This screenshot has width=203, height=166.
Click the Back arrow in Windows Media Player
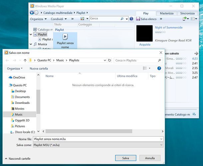click(x=32, y=13)
